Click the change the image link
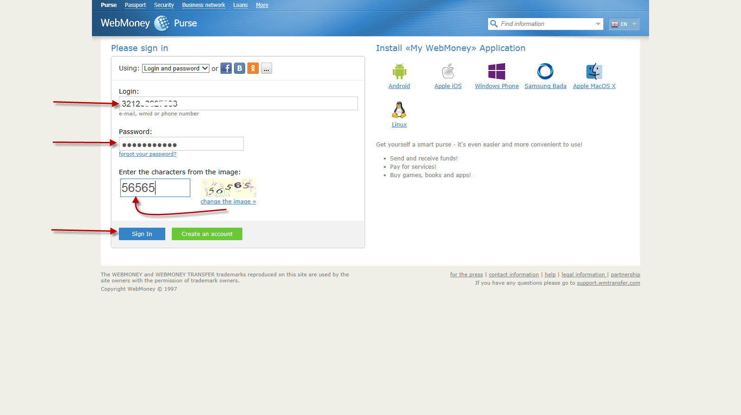The width and height of the screenshot is (741, 415). click(228, 202)
